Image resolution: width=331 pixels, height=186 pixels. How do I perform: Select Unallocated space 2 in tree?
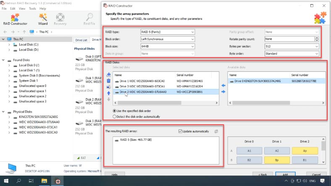coord(32,96)
